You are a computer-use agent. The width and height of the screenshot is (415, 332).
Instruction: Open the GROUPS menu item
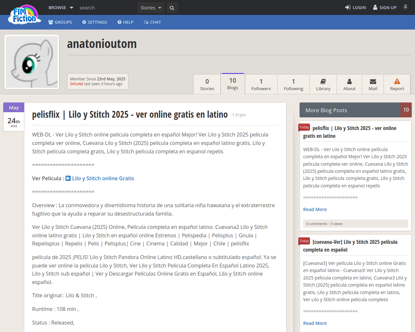tap(60, 22)
